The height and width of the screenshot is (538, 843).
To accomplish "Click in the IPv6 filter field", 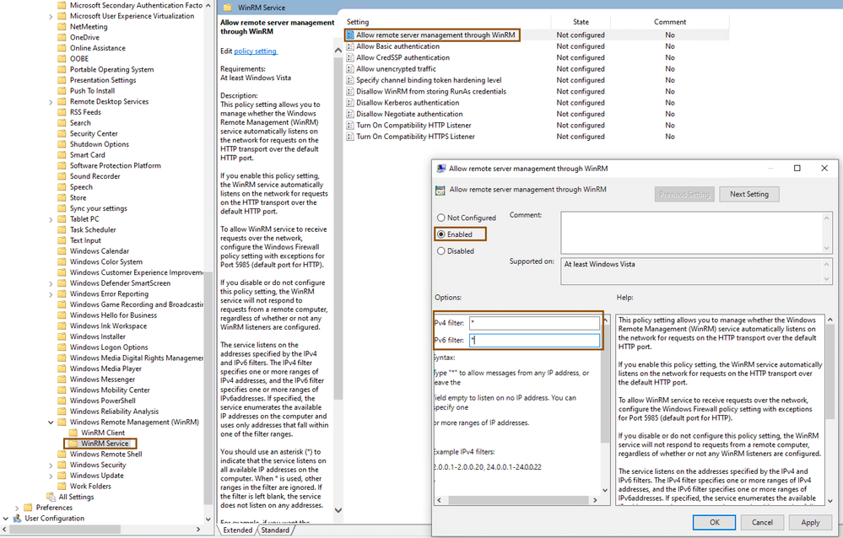I will coord(534,340).
